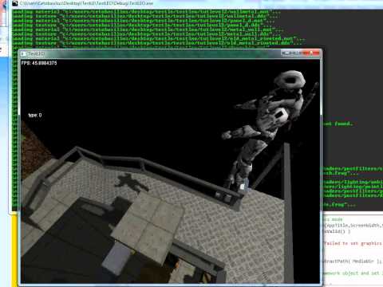Click the 'isValid()' code line in editor

coord(337,231)
